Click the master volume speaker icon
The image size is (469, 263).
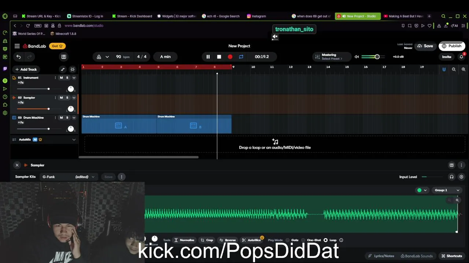coord(357,57)
